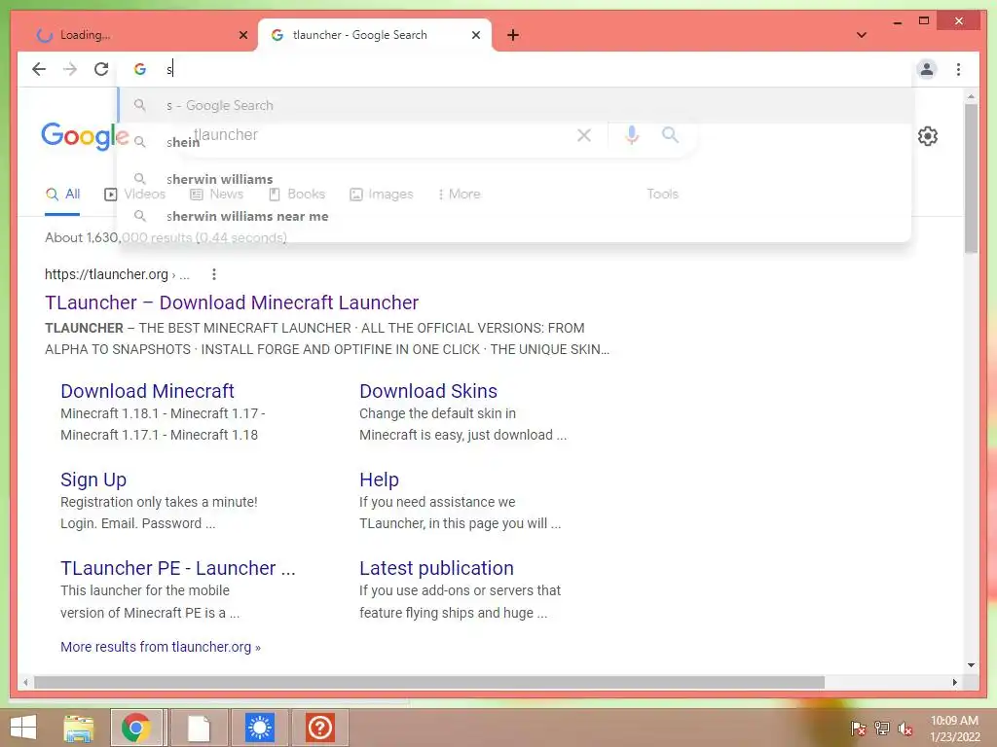The height and width of the screenshot is (747, 997).
Task: Click in the address bar containing 's'
Action: tap(515, 69)
